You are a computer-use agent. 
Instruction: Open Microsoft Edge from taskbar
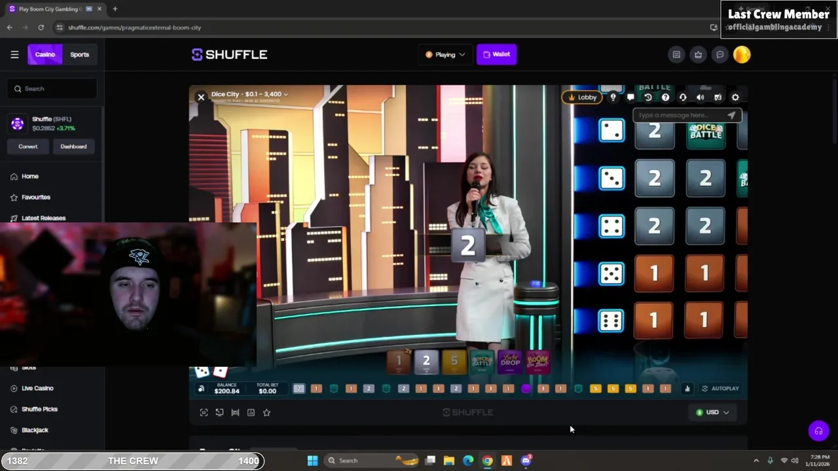pyautogui.click(x=468, y=461)
